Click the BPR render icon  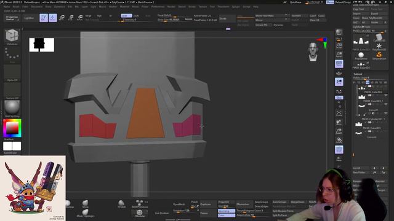point(339,33)
